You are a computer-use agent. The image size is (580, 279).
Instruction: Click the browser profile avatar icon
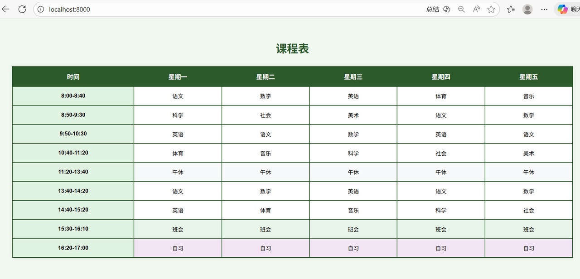pos(527,9)
